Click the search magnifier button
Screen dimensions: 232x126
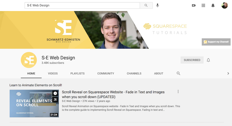(146, 5)
